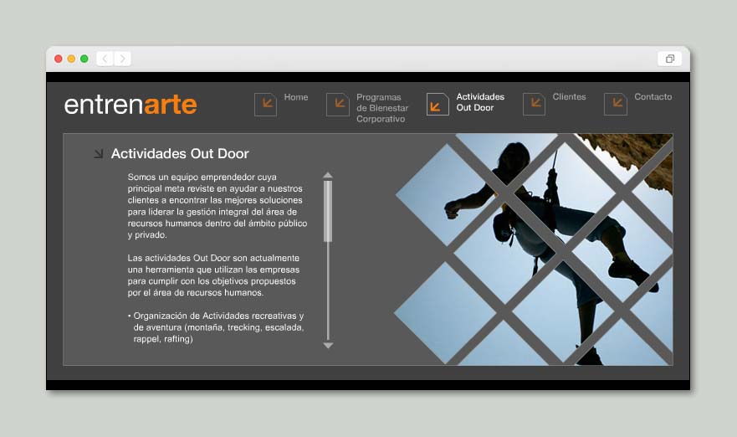Viewport: 737px width, 437px height.
Task: Click the climber photo in diamond grid
Action: pyautogui.click(x=534, y=249)
